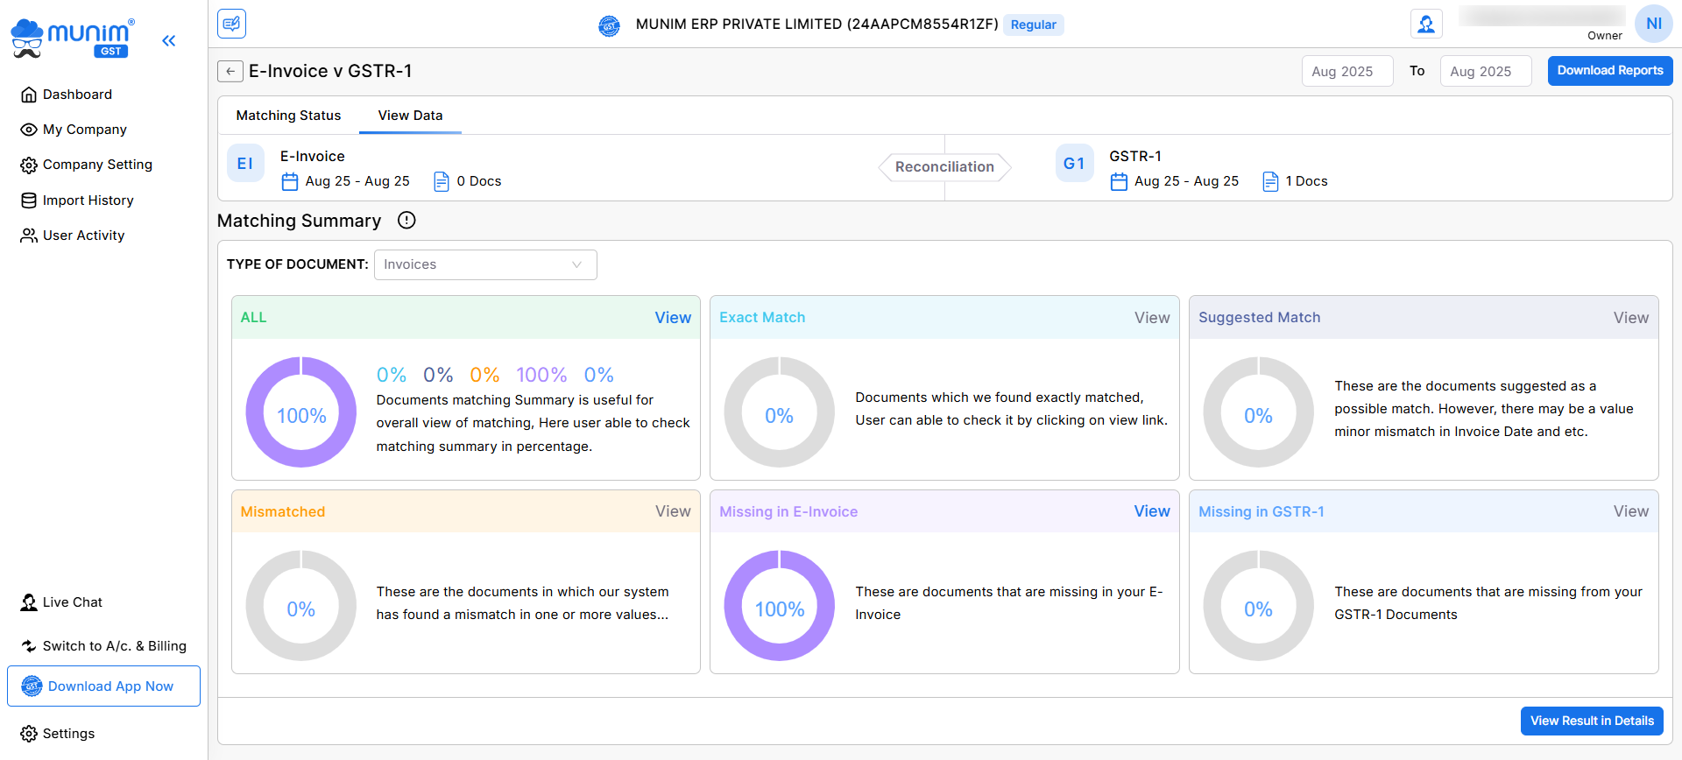Click the Dashboard home icon
The height and width of the screenshot is (760, 1682).
tap(29, 95)
